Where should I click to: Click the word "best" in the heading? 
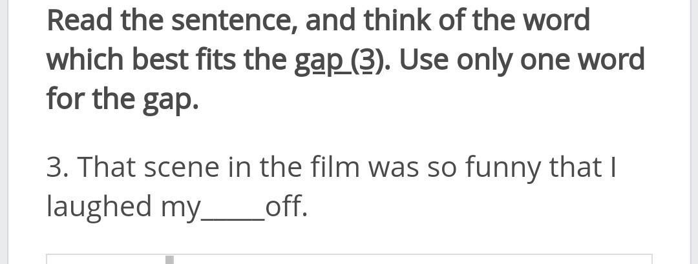click(160, 60)
